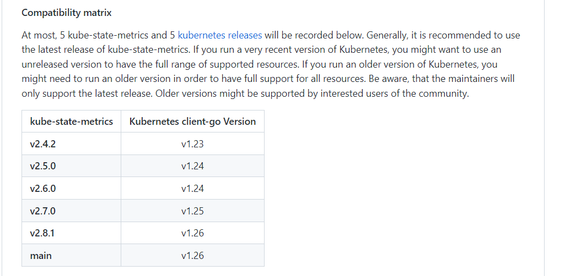Click the paragraph line starting 'At most, 5'
The width and height of the screenshot is (565, 276).
click(271, 35)
